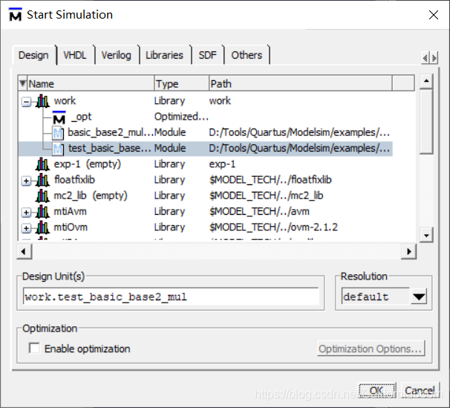Click the horizontal scroll right arrow
The image size is (450, 408).
408,251
